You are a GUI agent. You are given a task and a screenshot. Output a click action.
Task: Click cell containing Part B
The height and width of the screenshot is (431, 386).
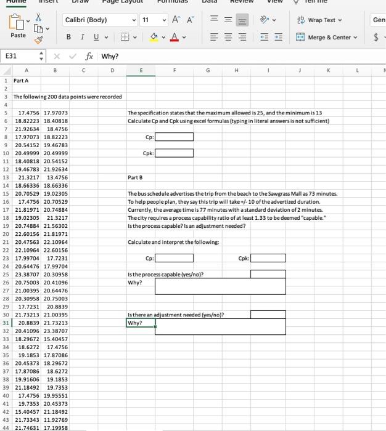(x=141, y=177)
